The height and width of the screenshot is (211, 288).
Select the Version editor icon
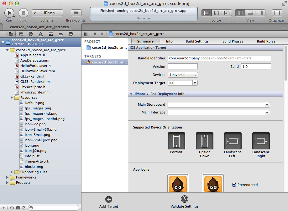pos(227,13)
